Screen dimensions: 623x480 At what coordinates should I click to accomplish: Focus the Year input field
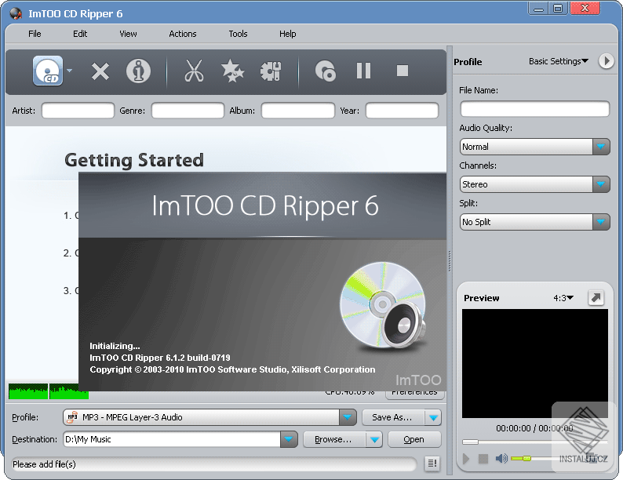[x=402, y=111]
